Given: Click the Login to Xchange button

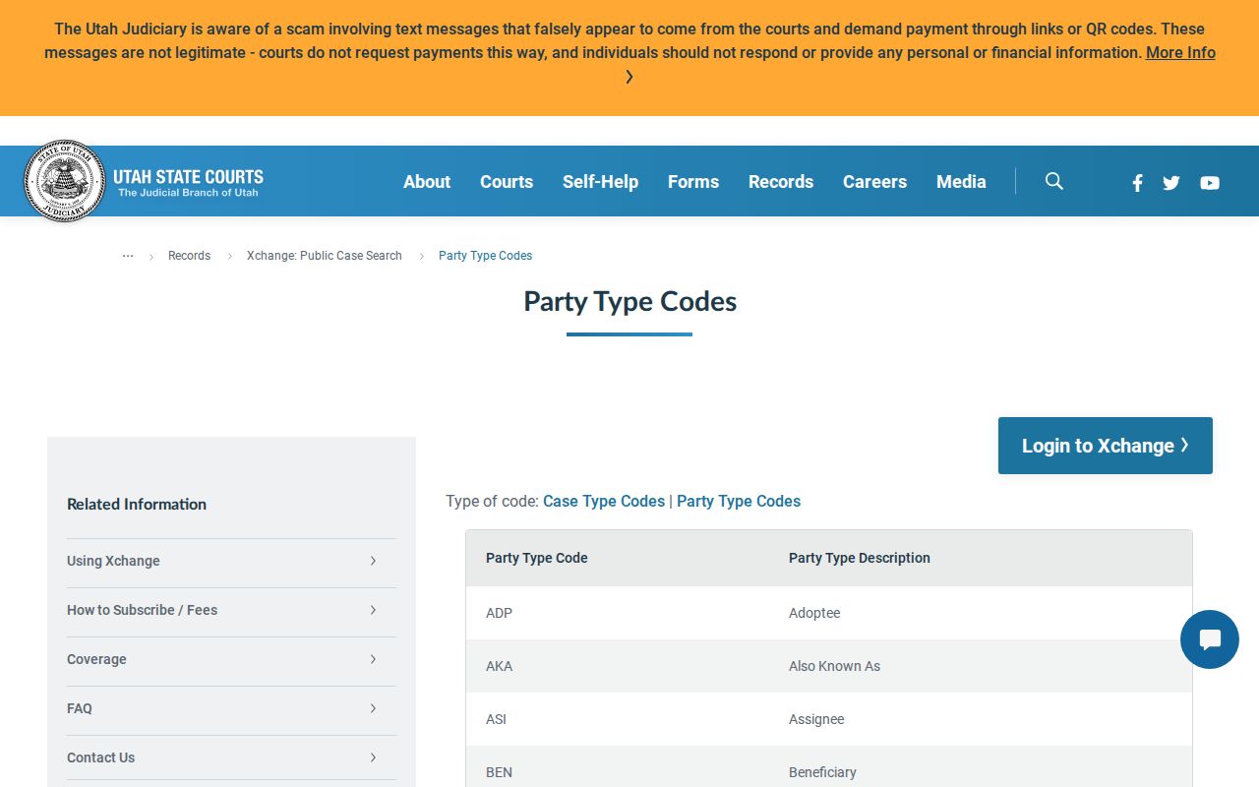Looking at the screenshot, I should 1106,446.
